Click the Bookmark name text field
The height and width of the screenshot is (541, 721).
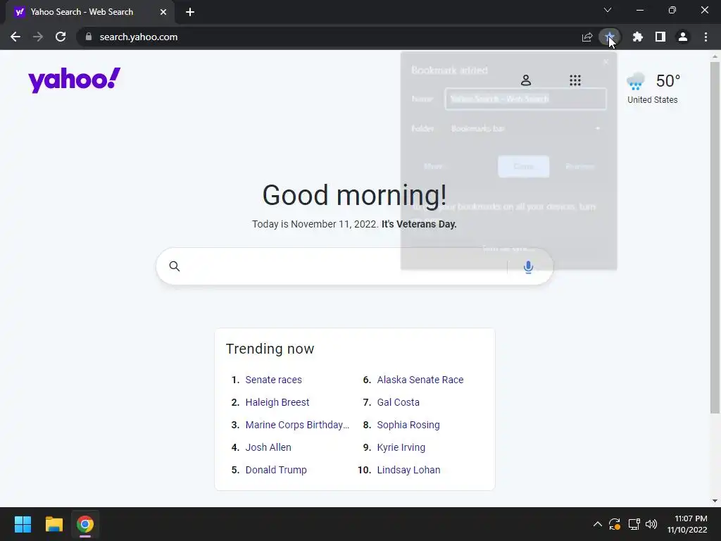525,99
